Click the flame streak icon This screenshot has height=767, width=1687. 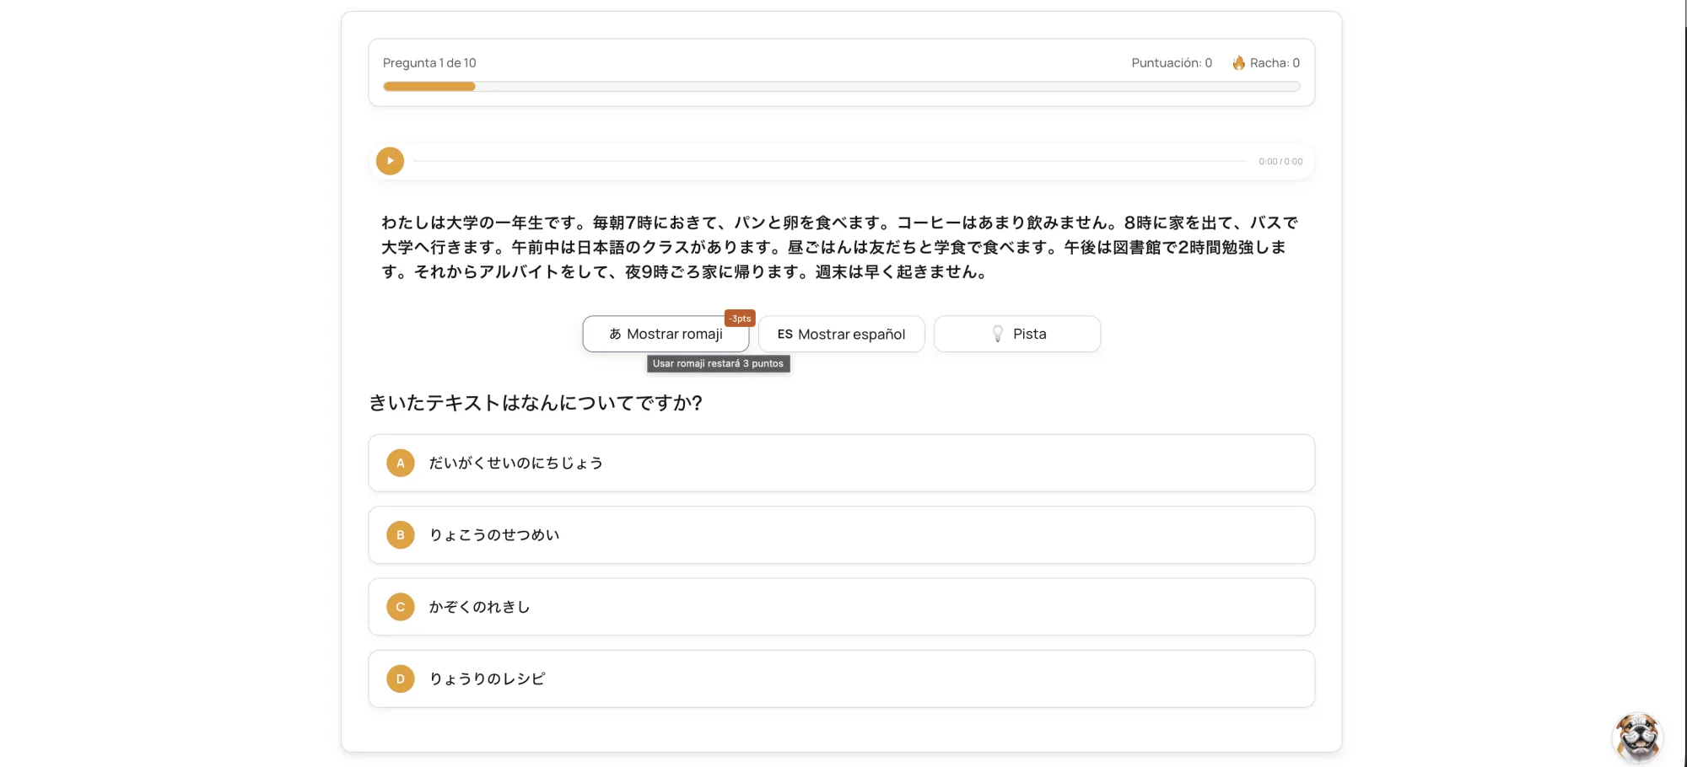pyautogui.click(x=1238, y=63)
